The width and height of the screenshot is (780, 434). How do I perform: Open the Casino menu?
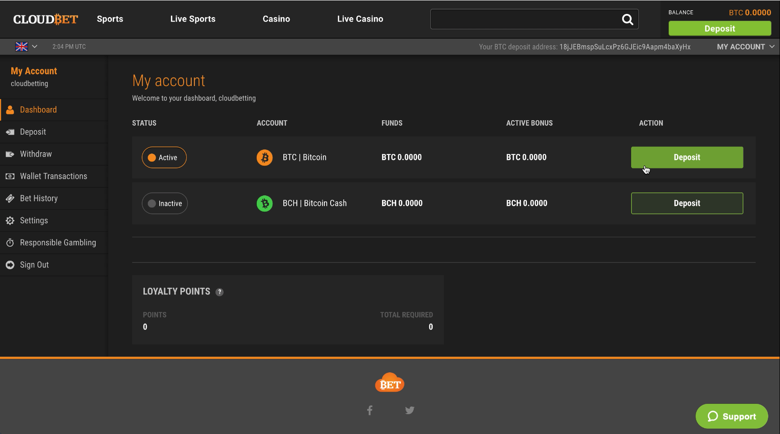[277, 19]
